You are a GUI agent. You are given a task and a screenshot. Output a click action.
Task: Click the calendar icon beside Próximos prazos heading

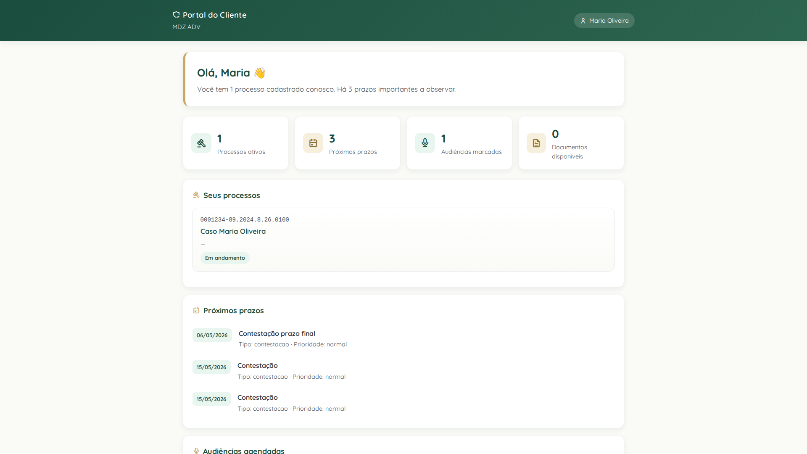[x=196, y=310]
